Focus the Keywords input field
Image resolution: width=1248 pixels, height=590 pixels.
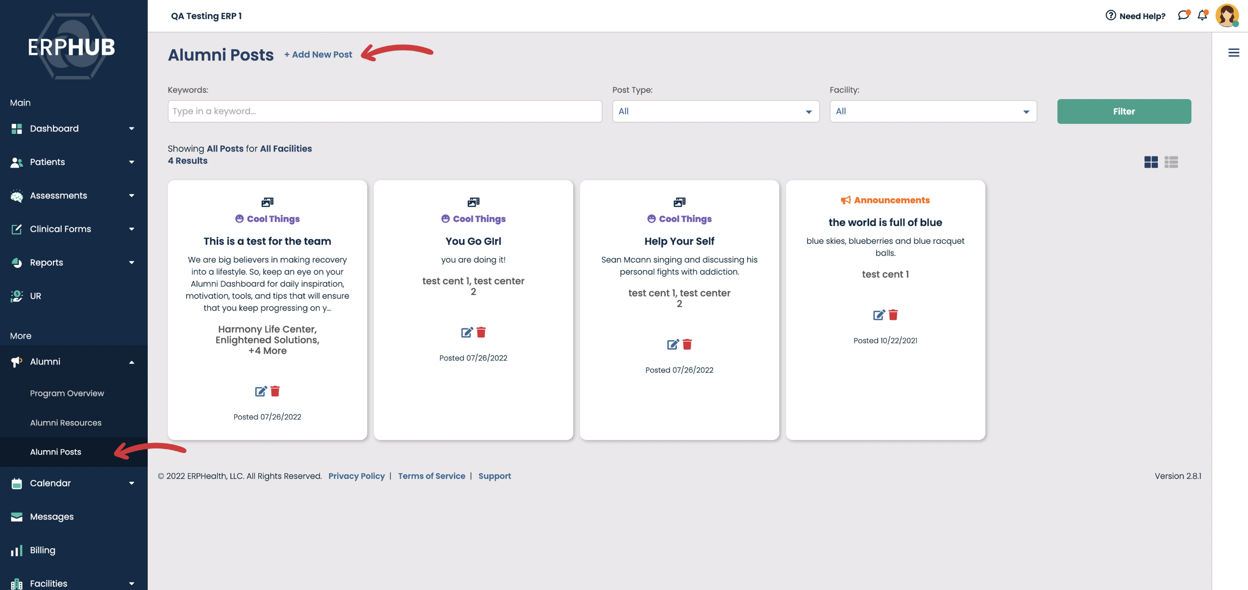(x=384, y=111)
